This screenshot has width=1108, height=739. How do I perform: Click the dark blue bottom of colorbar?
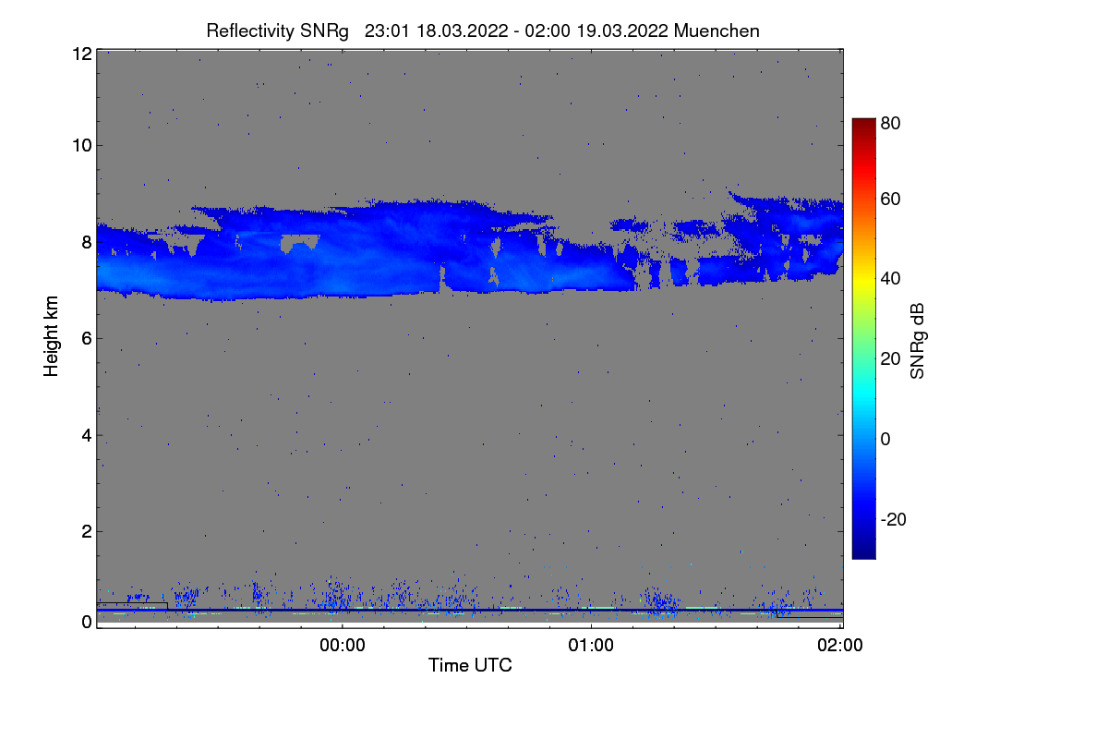click(863, 551)
